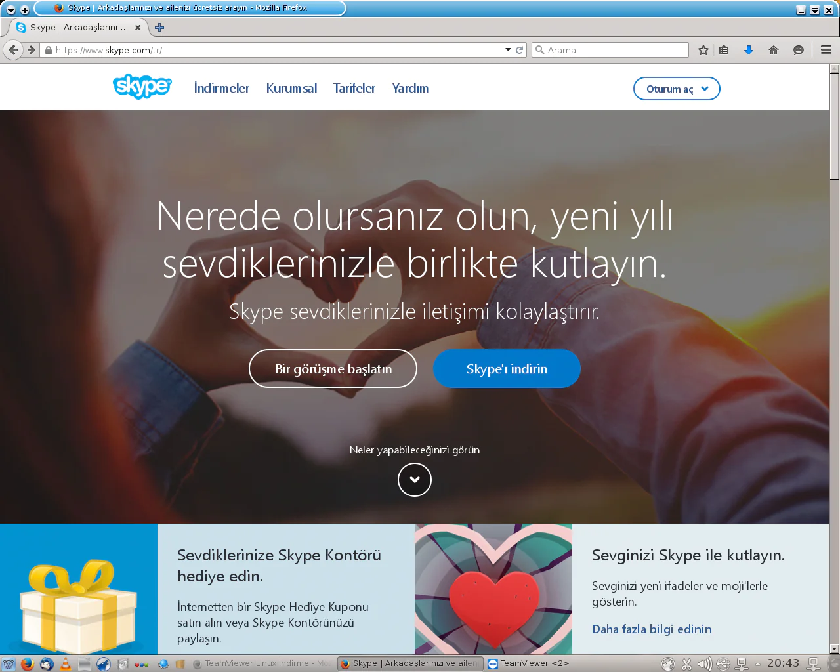Go to the browser home page
This screenshot has height=672, width=840.
click(773, 49)
